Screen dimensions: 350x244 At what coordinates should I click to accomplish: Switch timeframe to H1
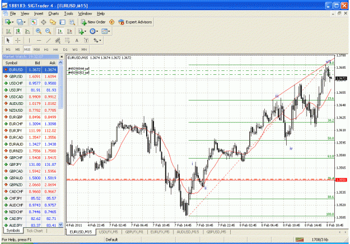(x=46, y=50)
